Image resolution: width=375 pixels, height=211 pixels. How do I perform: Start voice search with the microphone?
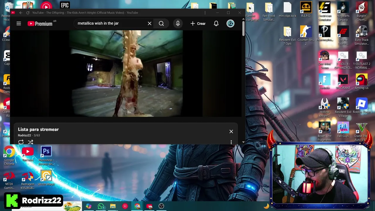click(x=178, y=23)
